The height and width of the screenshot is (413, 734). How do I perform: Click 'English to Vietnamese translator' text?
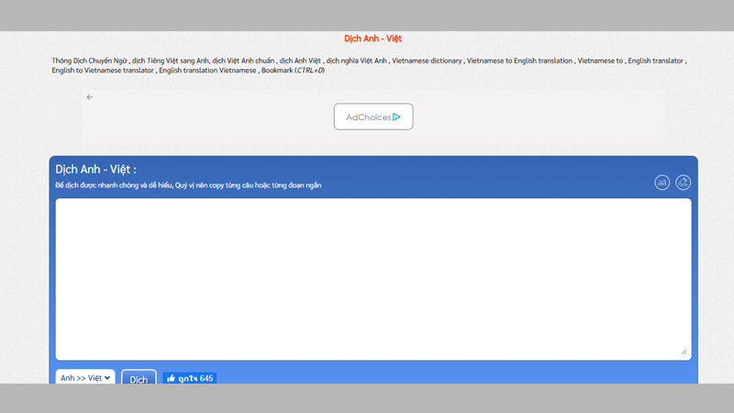[x=103, y=71]
